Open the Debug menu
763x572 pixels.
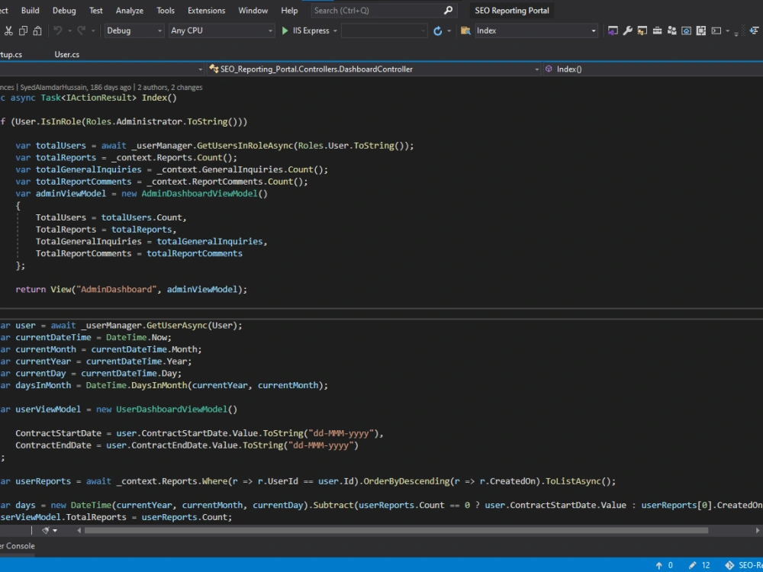[64, 10]
